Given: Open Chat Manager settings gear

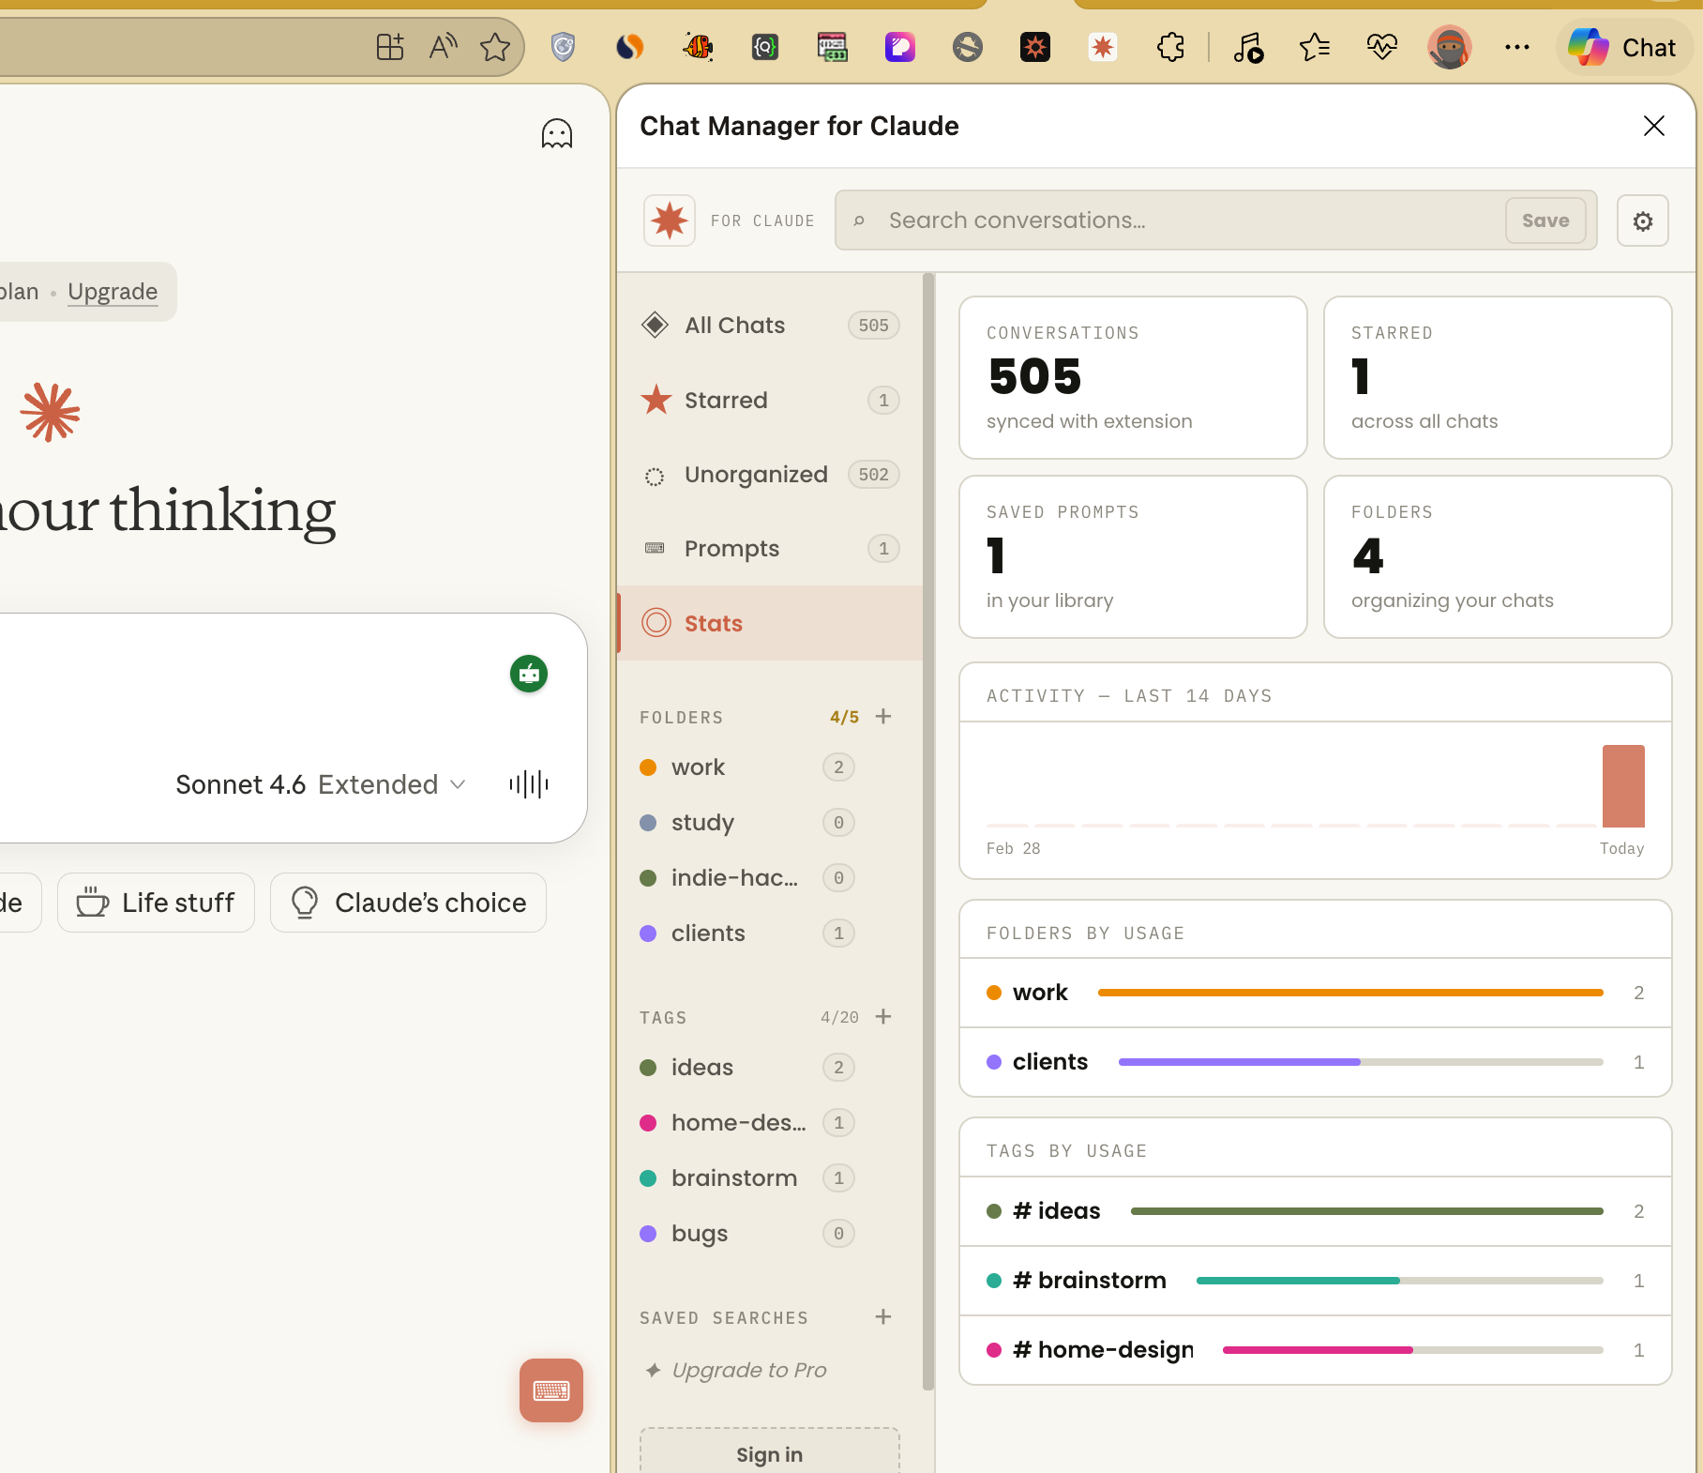Looking at the screenshot, I should click(x=1643, y=221).
